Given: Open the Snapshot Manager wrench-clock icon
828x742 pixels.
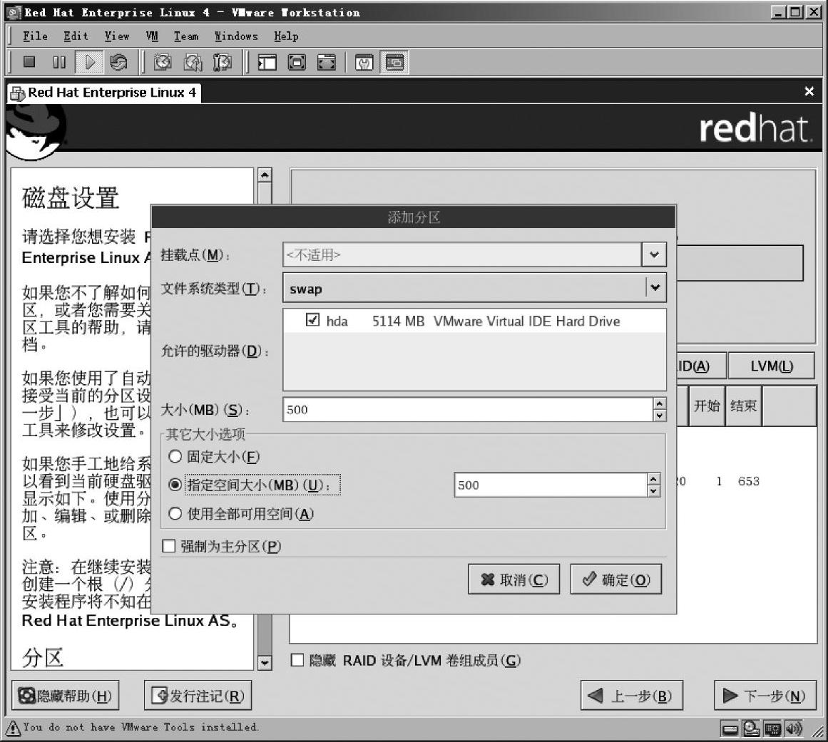Looking at the screenshot, I should (223, 62).
